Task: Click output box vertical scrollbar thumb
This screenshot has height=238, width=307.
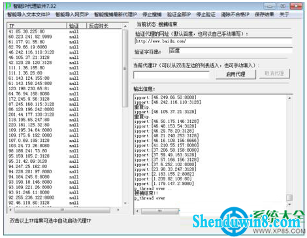Action: pyautogui.click(x=289, y=197)
